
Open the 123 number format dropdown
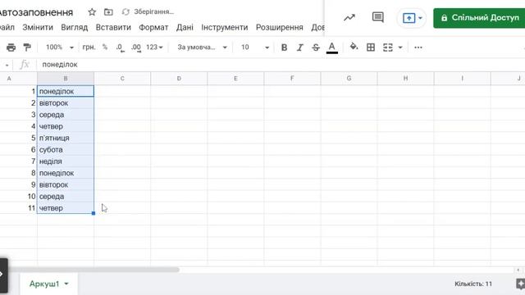(154, 48)
